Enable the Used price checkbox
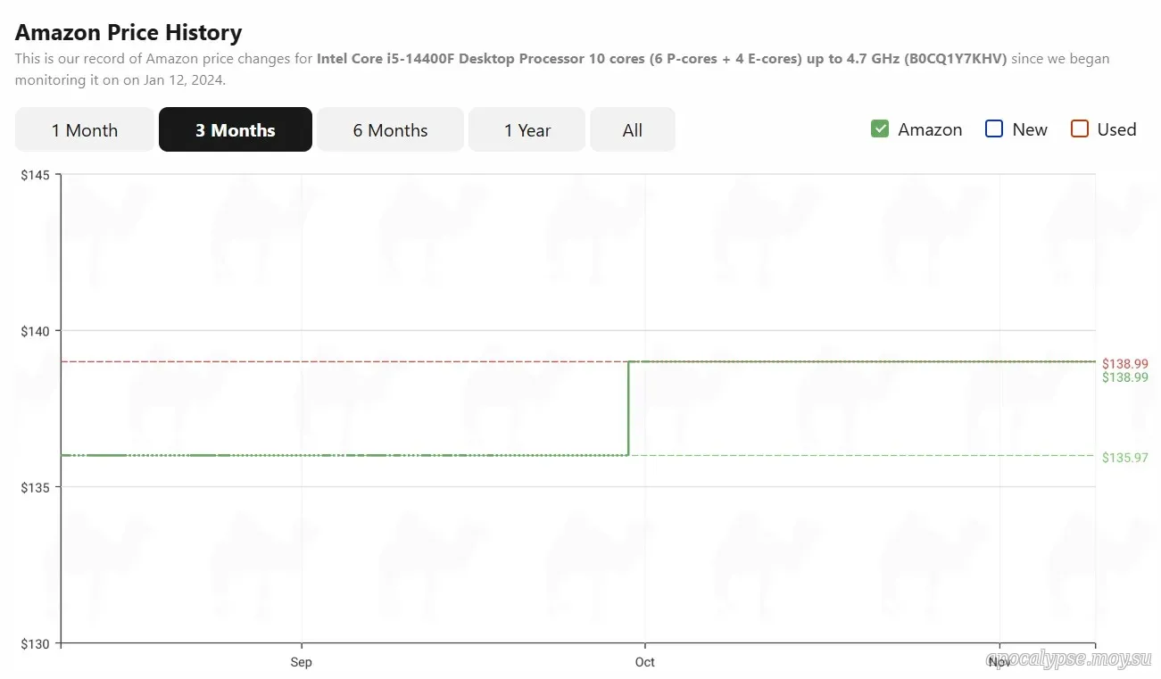 [1080, 129]
